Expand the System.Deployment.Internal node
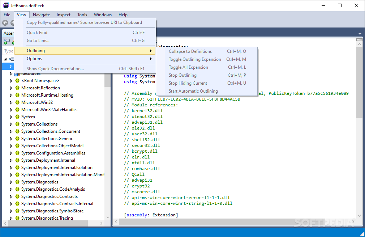This screenshot has width=365, height=237. [x=11, y=160]
